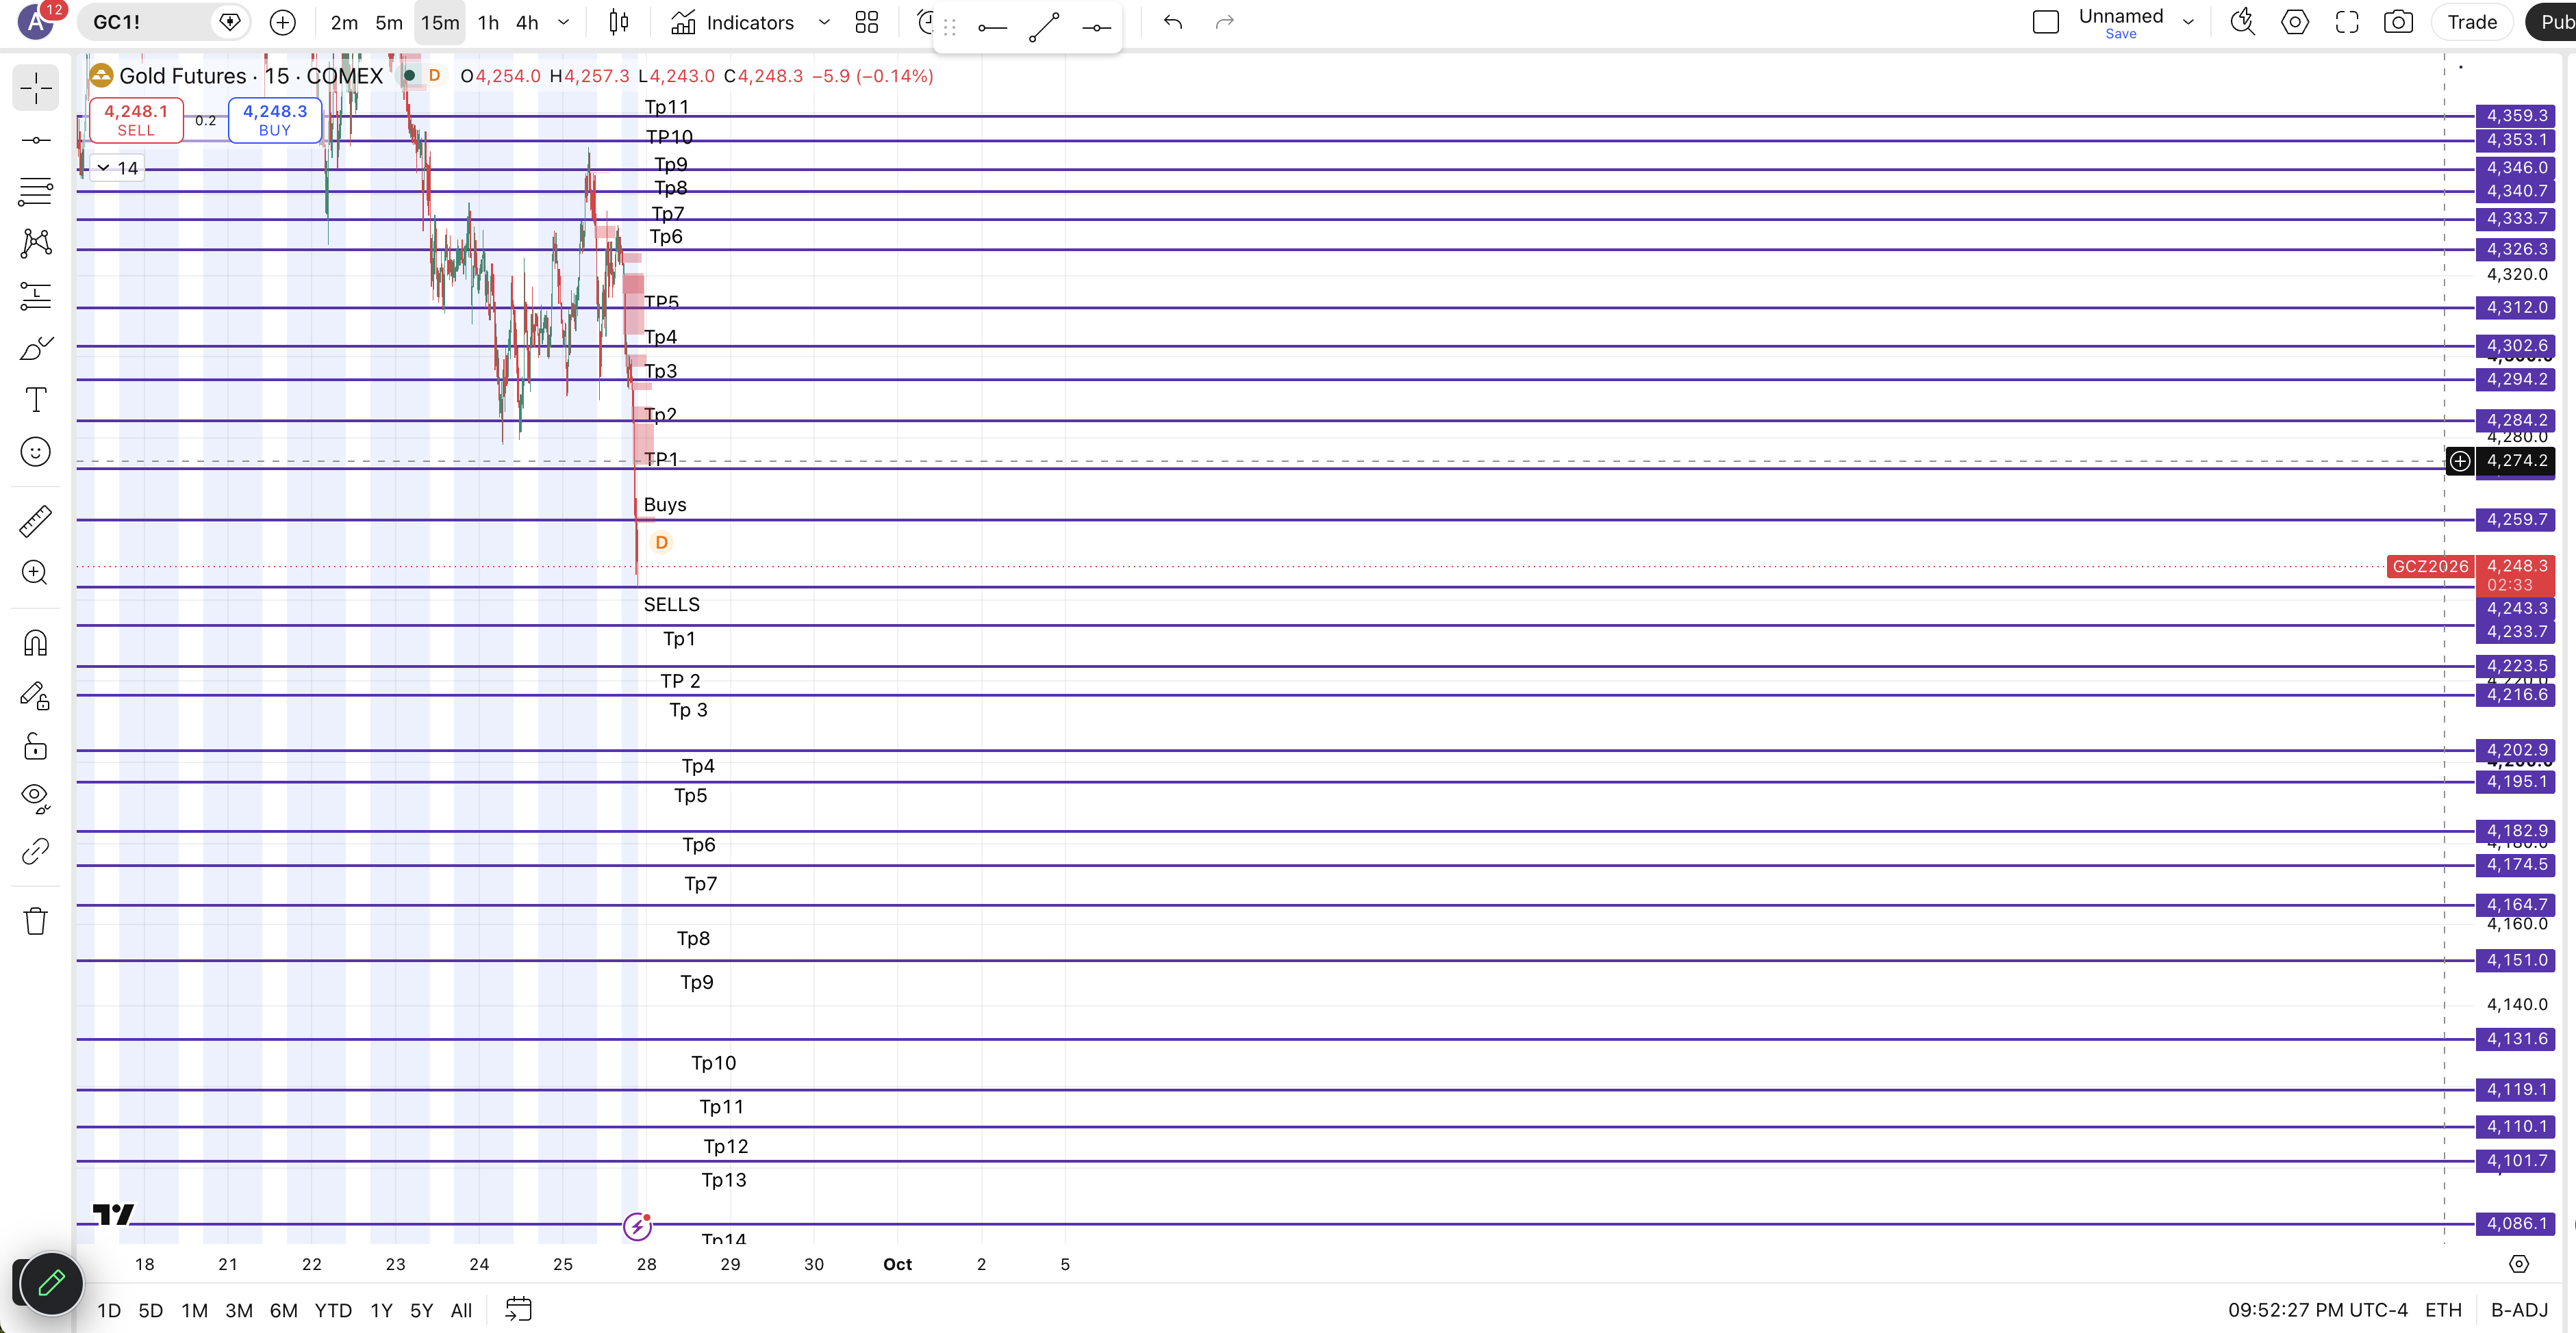Tick the layout checkbox beside Unnamed

click(2046, 22)
